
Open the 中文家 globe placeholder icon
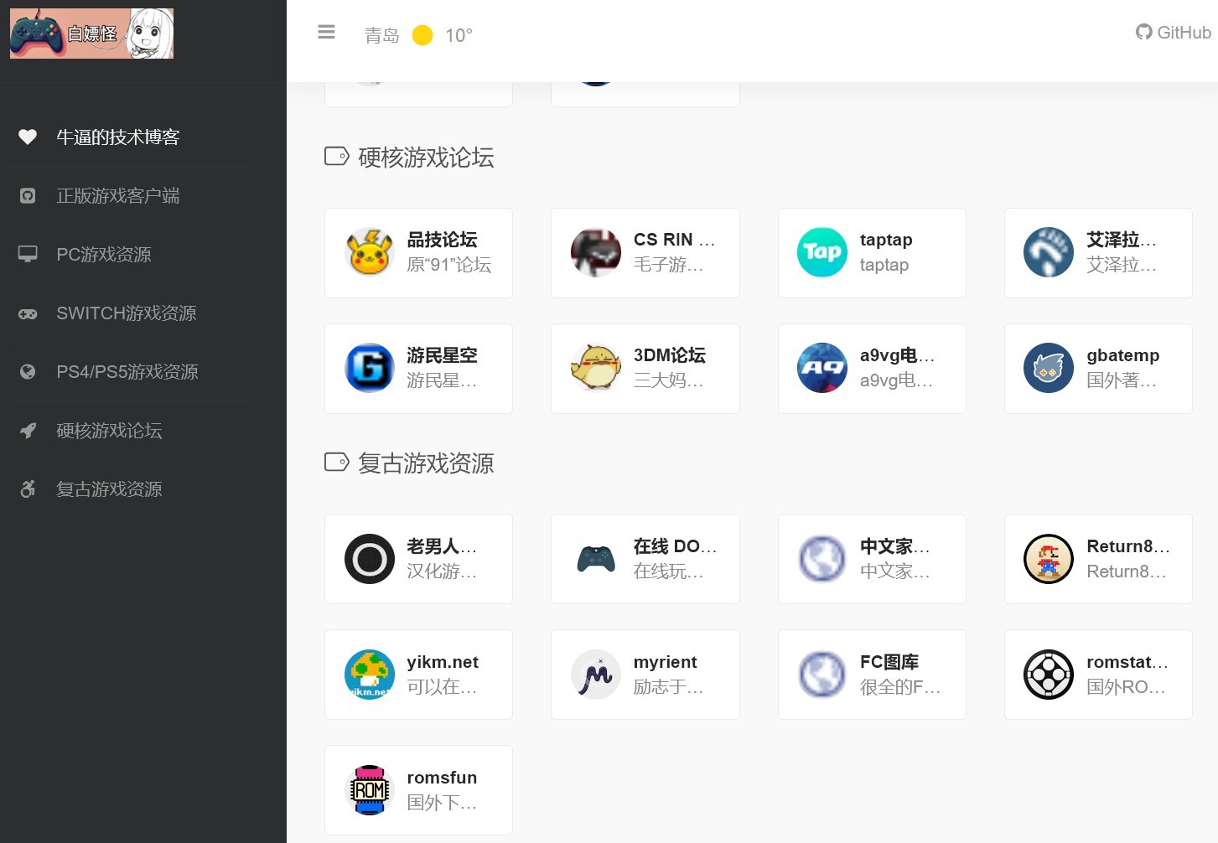point(822,559)
